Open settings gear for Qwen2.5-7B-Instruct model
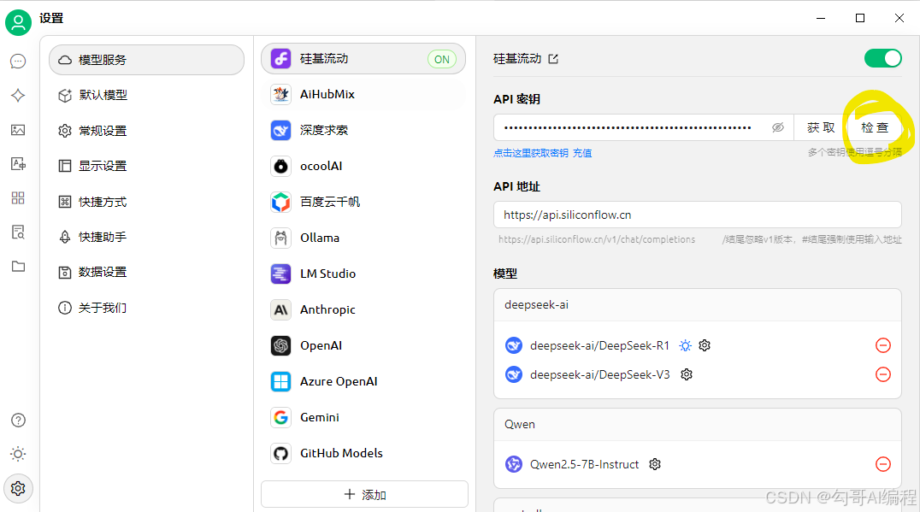The width and height of the screenshot is (920, 512). (655, 464)
